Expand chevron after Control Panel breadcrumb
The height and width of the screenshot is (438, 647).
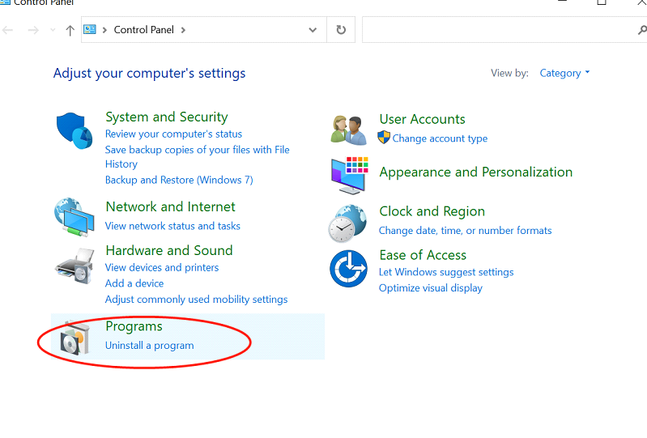point(183,30)
